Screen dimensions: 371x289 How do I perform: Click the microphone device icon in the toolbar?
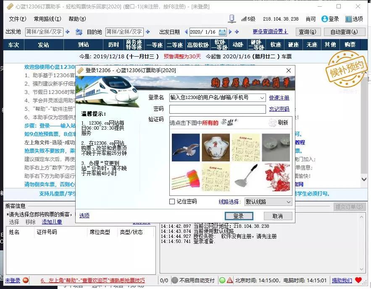click(231, 18)
